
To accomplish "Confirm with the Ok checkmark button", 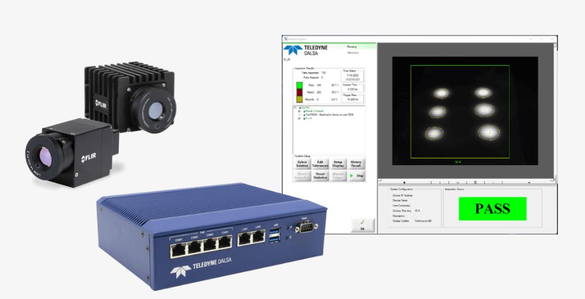I will (363, 225).
